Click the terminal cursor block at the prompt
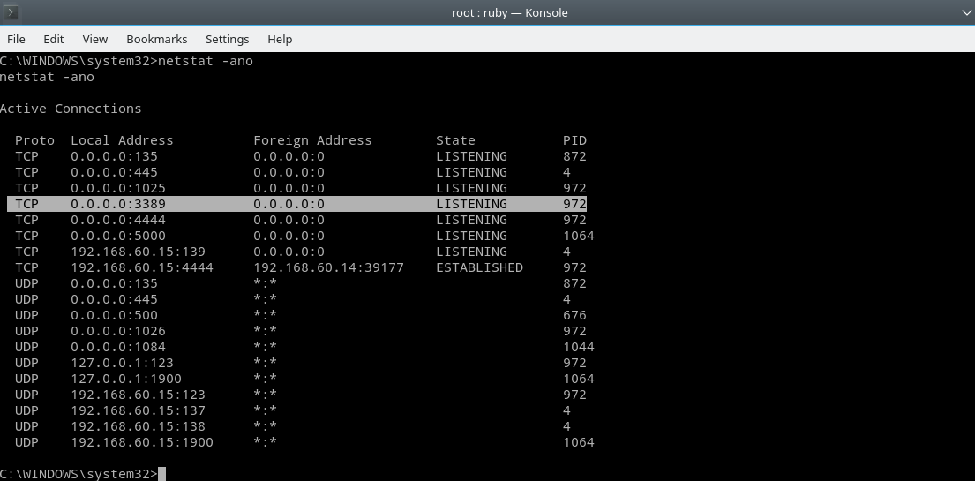975x481 pixels. pos(162,474)
